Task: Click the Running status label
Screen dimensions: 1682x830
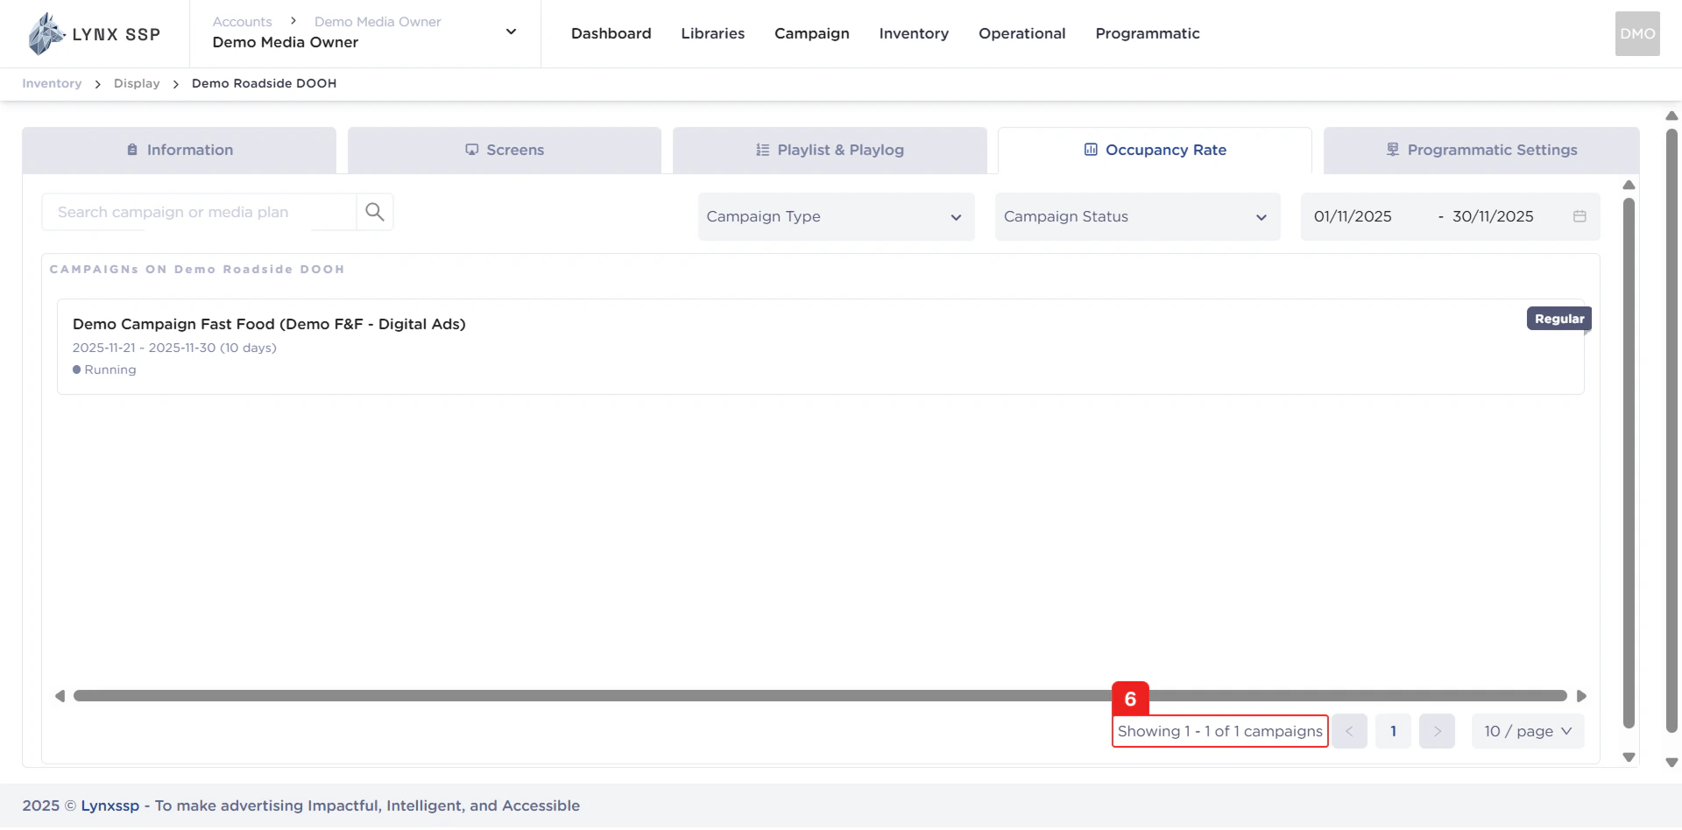Action: point(110,369)
